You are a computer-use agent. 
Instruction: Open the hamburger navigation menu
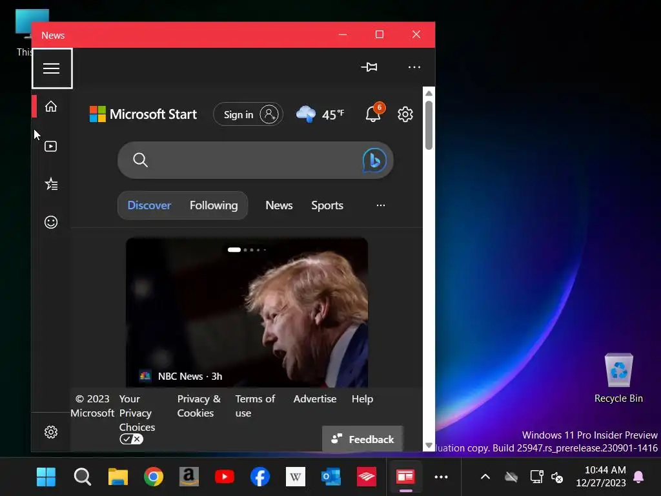click(x=52, y=68)
